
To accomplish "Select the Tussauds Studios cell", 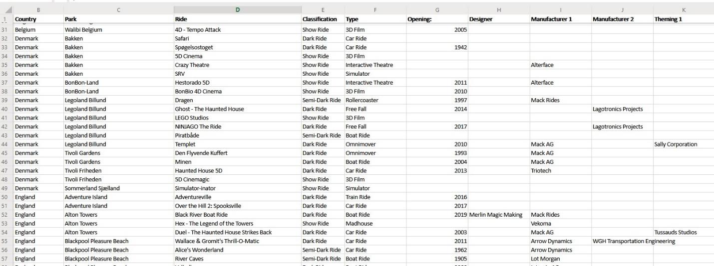I will click(x=683, y=232).
